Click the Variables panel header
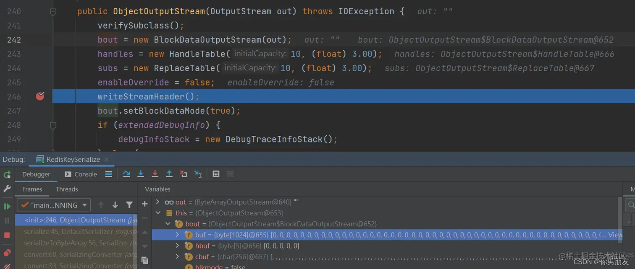The height and width of the screenshot is (269, 635). pos(157,189)
